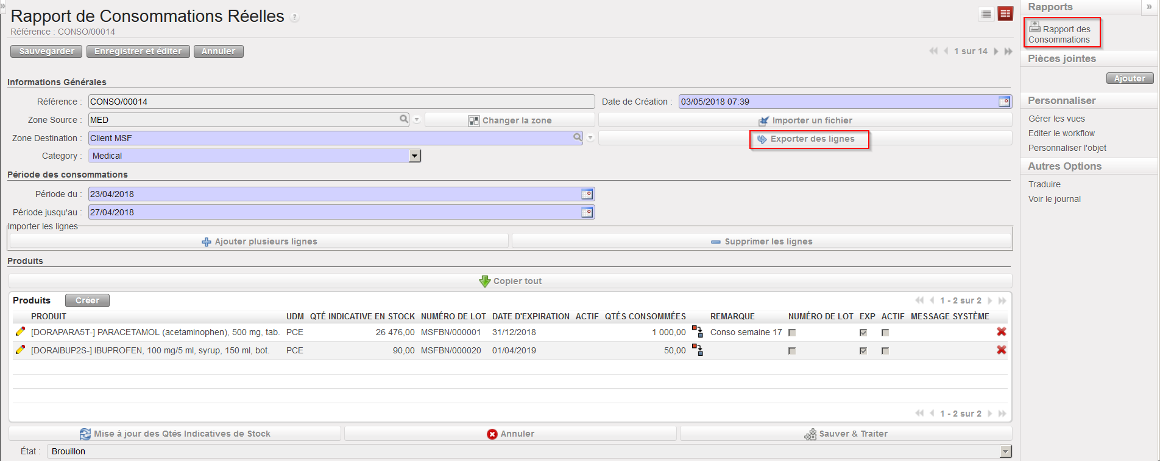Click the pencil edit icon for Paracetamol row

coord(20,332)
